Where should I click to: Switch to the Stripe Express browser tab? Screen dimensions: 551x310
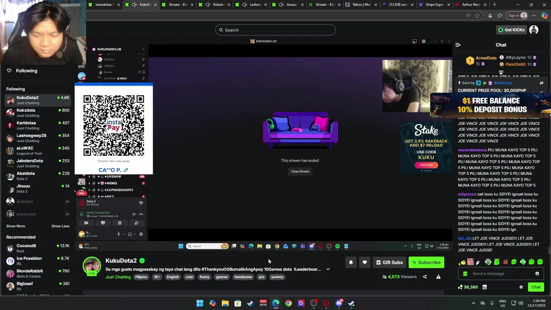(x=434, y=5)
